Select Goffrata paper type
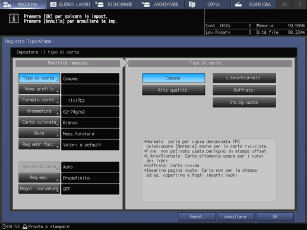This screenshot has width=307, height=230. (244, 90)
